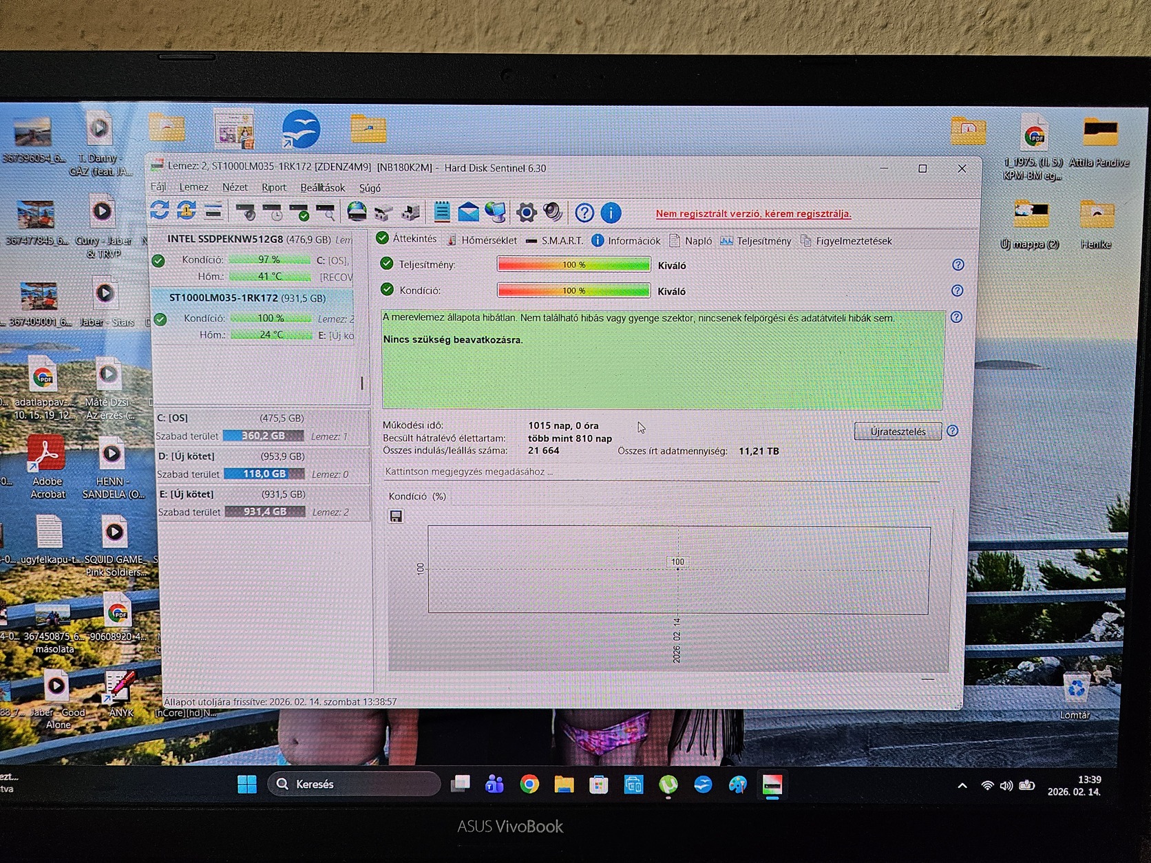Click the blue Refresh arrows toolbar icon
The image size is (1151, 863).
[x=160, y=210]
